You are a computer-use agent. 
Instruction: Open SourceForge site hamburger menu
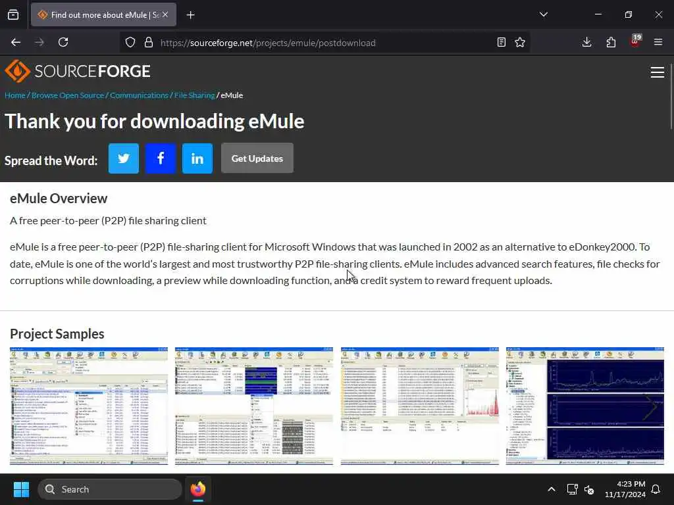coord(658,72)
